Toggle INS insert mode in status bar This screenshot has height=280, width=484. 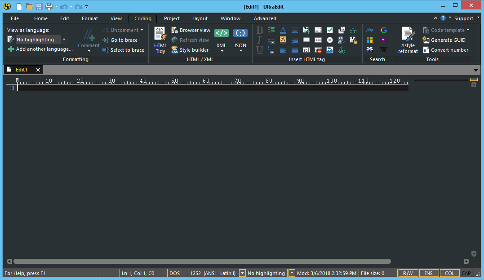point(429,273)
